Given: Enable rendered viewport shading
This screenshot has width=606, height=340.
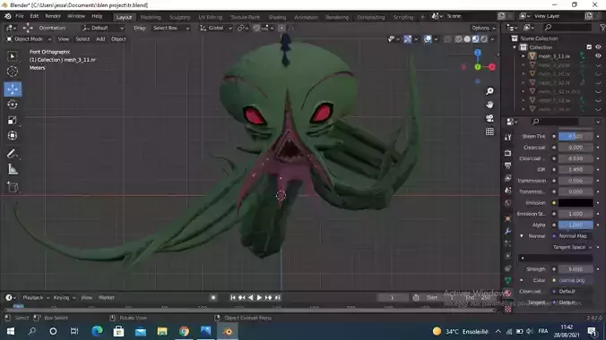Looking at the screenshot, I should coord(484,39).
